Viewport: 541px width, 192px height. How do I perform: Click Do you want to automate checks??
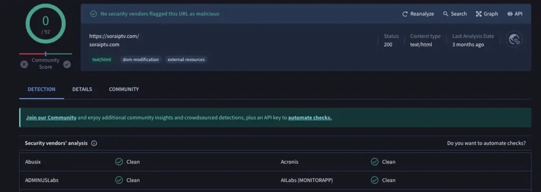coord(487,143)
